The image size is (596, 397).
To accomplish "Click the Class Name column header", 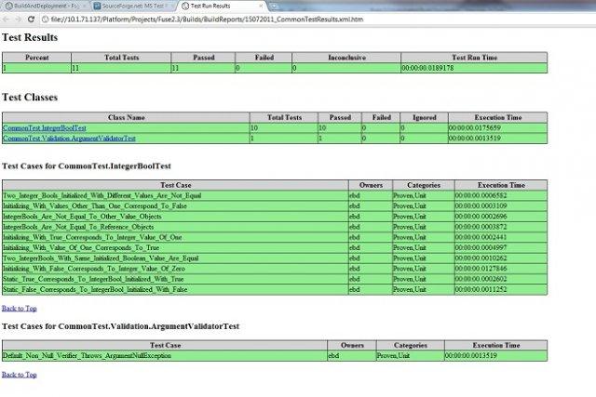I will 126,118.
